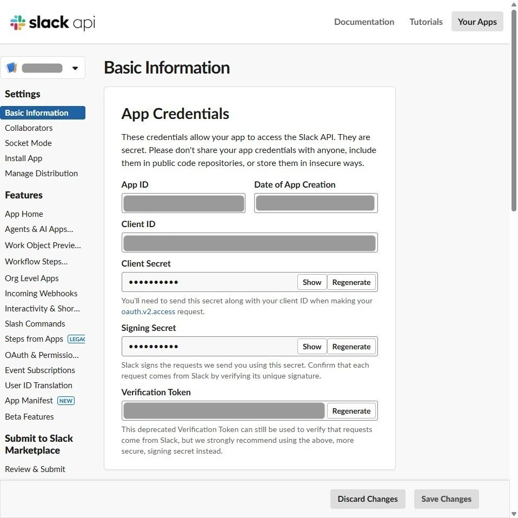Screen dimensions: 518x518
Task: Go to the Install App page
Action: (x=23, y=158)
